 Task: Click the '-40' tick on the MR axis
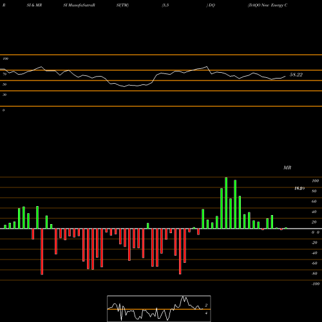[314, 253]
